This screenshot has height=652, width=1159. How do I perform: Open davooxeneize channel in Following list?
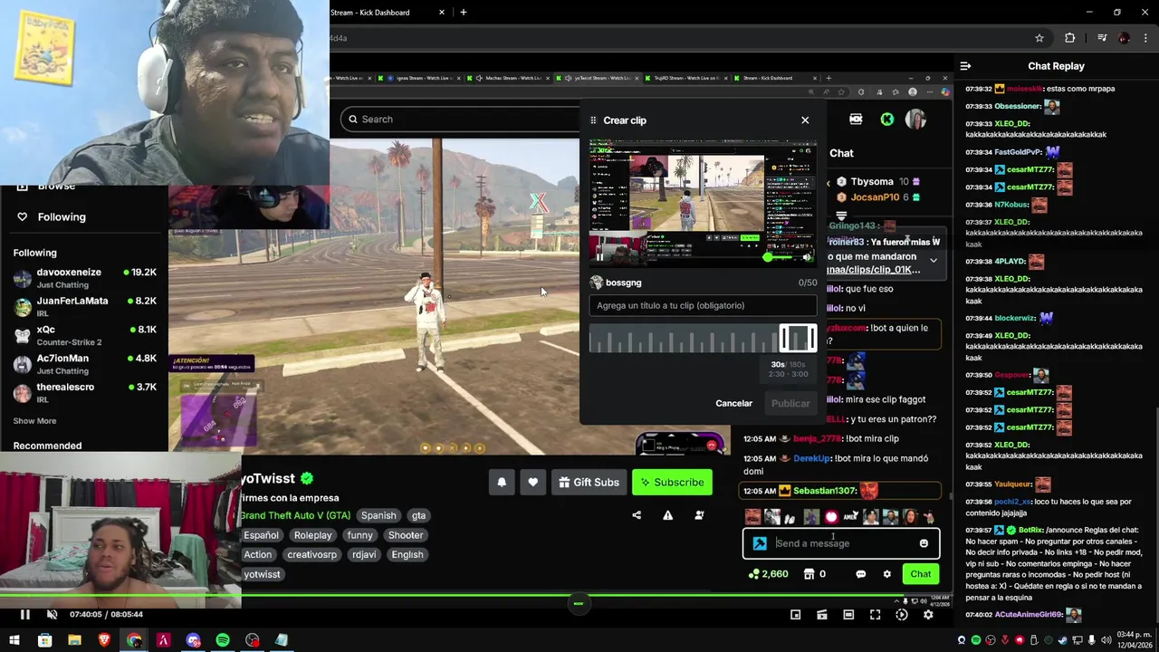[x=84, y=277]
